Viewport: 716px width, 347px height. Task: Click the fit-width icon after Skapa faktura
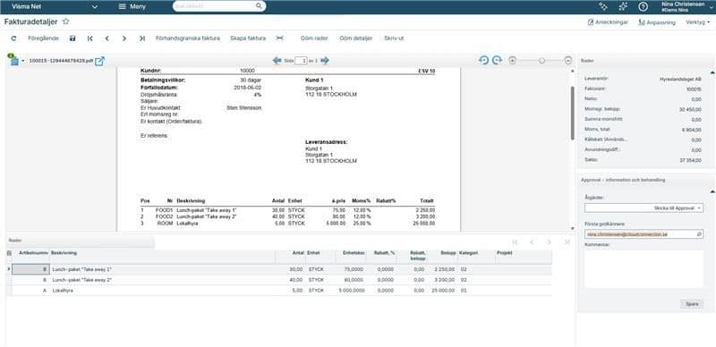(280, 38)
